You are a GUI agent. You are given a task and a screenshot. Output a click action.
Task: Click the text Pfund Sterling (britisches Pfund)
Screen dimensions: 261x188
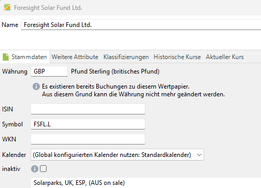pos(115,71)
